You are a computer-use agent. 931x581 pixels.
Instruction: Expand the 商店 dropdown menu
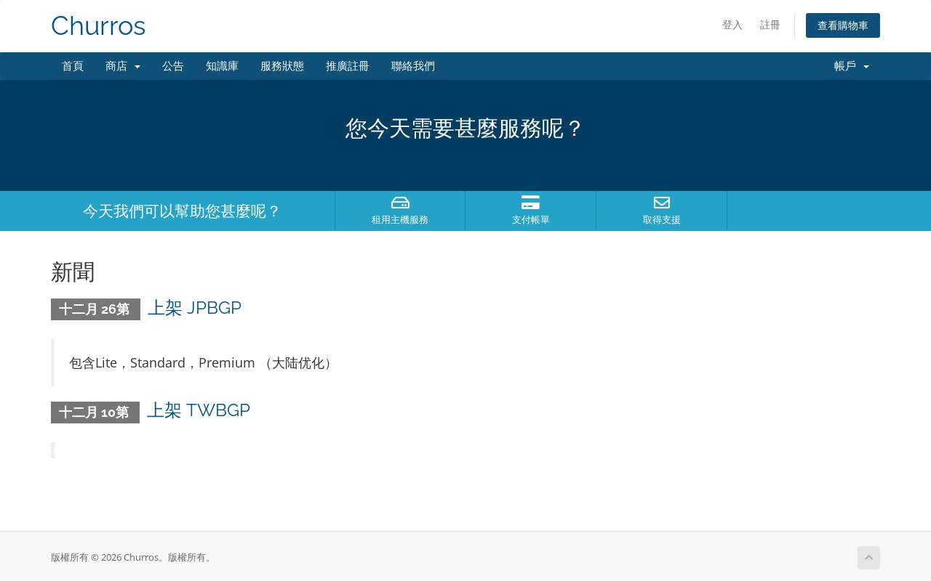coord(123,66)
